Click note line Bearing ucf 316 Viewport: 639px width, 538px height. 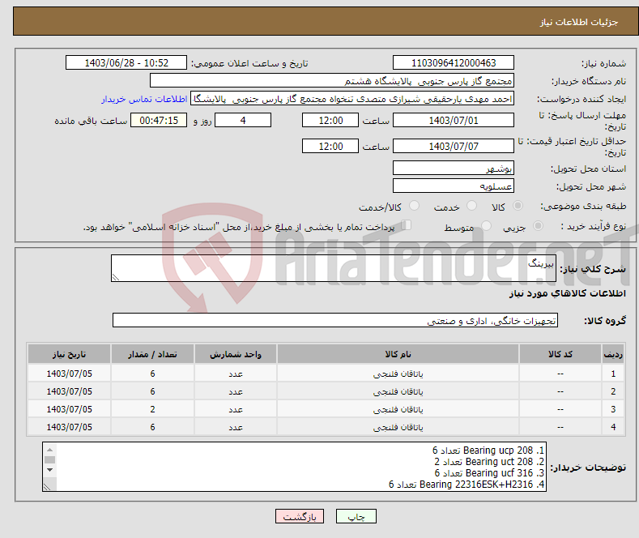pyautogui.click(x=489, y=473)
